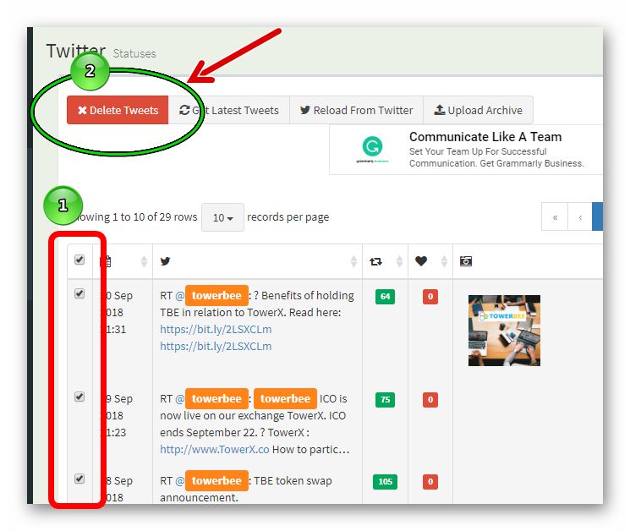Go to previous page with single-arrow button
The image size is (630, 531).
tap(580, 217)
